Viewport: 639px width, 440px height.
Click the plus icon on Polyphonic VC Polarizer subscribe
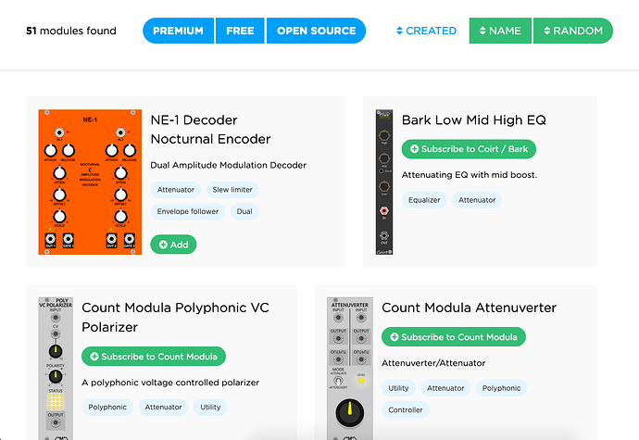[x=94, y=357]
